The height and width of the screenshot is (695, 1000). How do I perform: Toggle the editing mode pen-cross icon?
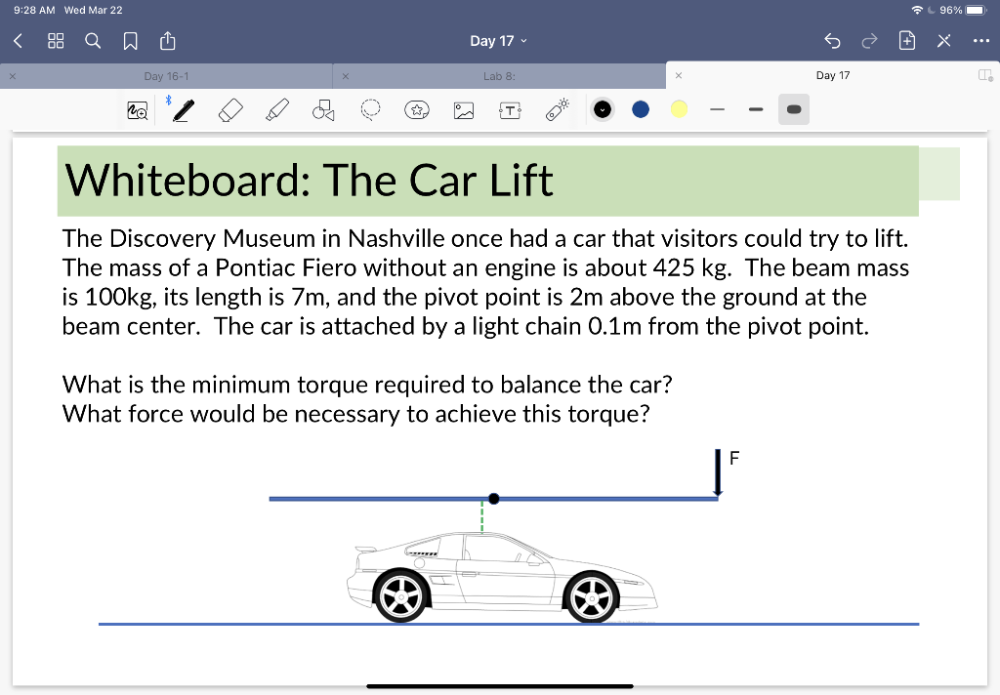pos(944,41)
